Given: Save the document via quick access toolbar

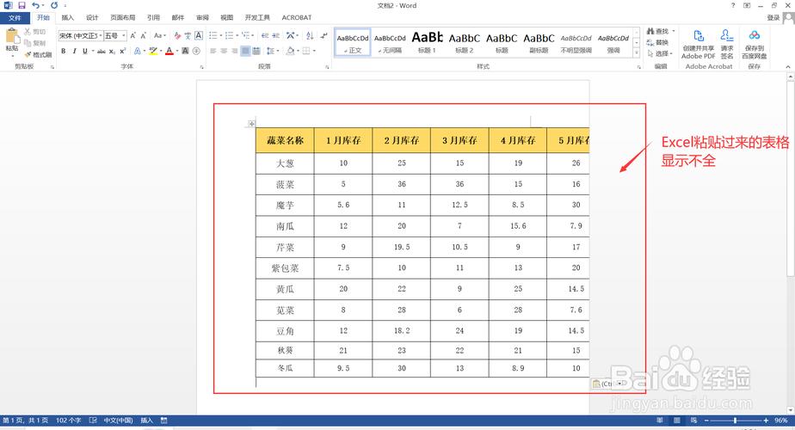Looking at the screenshot, I should point(22,5).
